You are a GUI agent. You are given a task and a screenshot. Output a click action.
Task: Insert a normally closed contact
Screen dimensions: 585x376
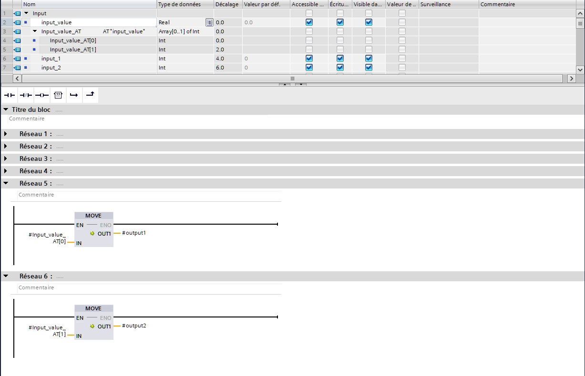tap(26, 95)
